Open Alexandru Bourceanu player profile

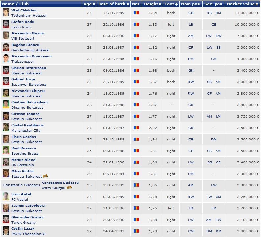(x=31, y=56)
